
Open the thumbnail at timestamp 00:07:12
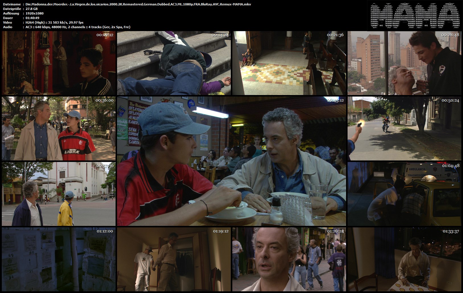(x=59, y=63)
